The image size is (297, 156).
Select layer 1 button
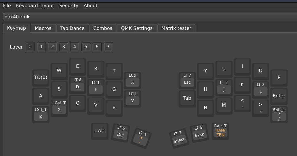tap(41, 47)
